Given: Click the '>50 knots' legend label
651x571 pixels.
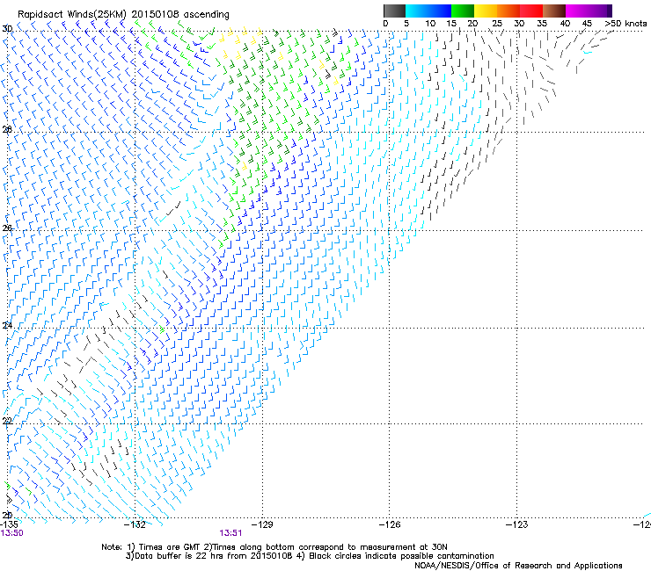Looking at the screenshot, I should (x=625, y=24).
